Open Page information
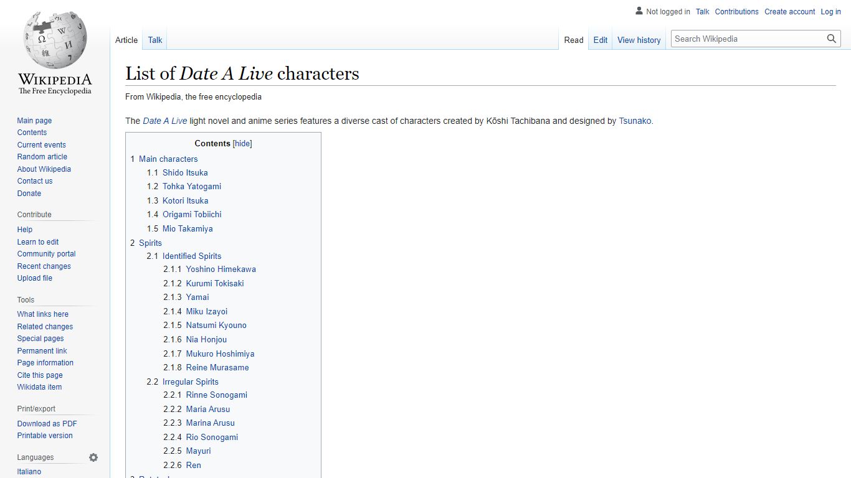This screenshot has width=851, height=478. (x=45, y=363)
